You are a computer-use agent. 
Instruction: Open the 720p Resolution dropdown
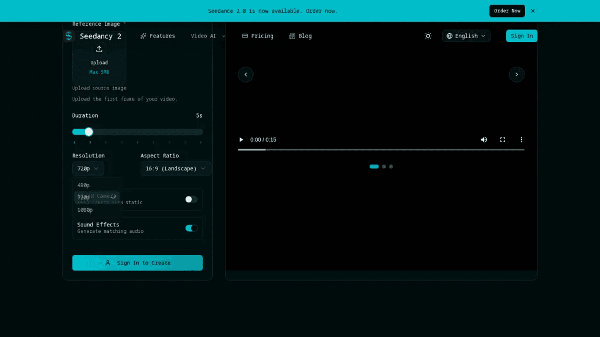[88, 168]
